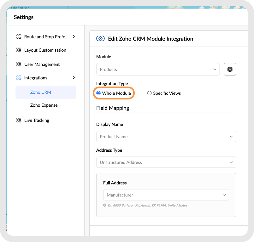Viewport: 254px width, 242px height.
Task: Select the Whole Module radio button
Action: pyautogui.click(x=98, y=93)
